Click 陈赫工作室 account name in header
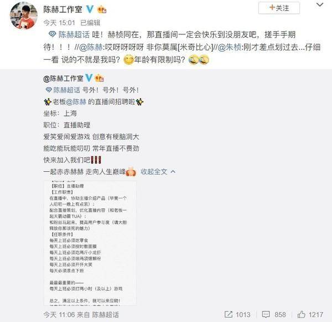Viewport: 332px width, 322px height. click(x=63, y=9)
